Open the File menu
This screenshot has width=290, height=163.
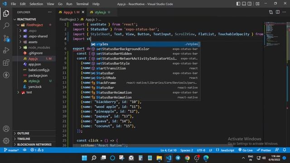coord(13,4)
